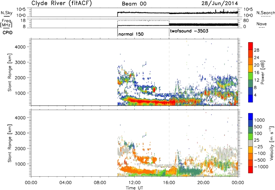The height and width of the screenshot is (190, 275).
Task: Select the "Beam 00" heading text
Action: pos(134,4)
